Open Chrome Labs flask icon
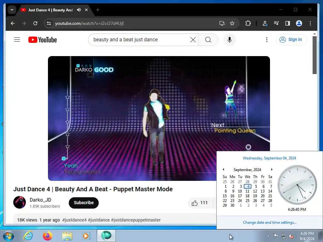The width and height of the screenshot is (323, 242). click(265, 23)
